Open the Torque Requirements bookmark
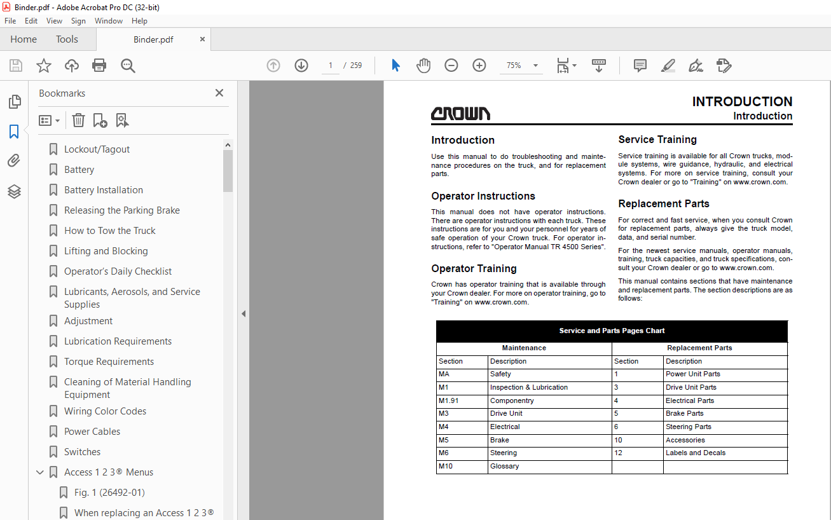 pyautogui.click(x=109, y=362)
